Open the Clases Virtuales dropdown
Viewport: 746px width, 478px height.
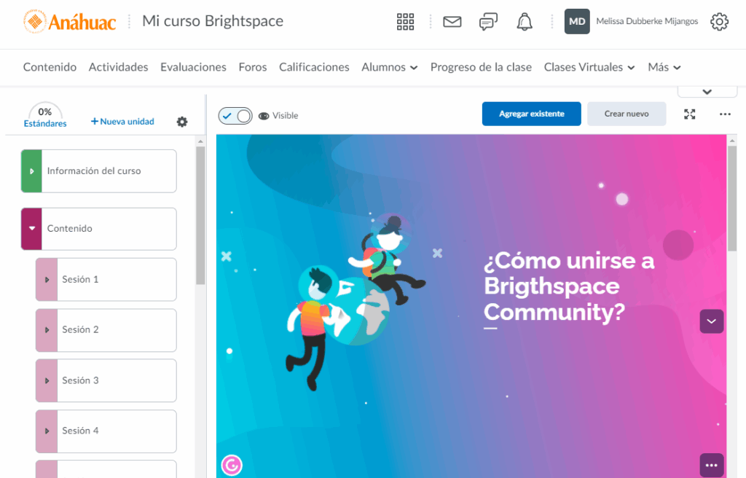coord(589,67)
